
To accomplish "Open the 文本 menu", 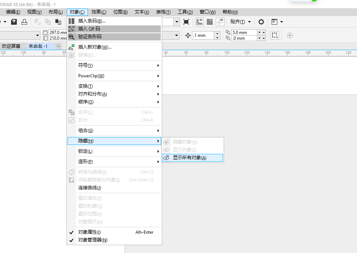I will click(x=142, y=12).
